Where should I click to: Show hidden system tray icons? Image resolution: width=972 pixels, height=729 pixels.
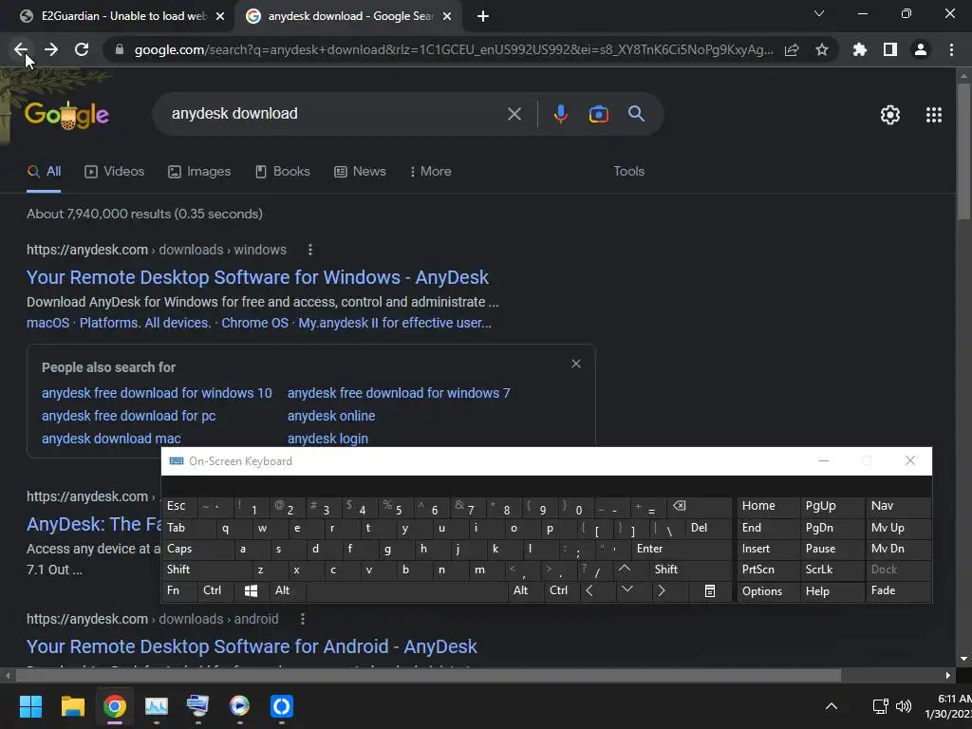click(x=832, y=706)
